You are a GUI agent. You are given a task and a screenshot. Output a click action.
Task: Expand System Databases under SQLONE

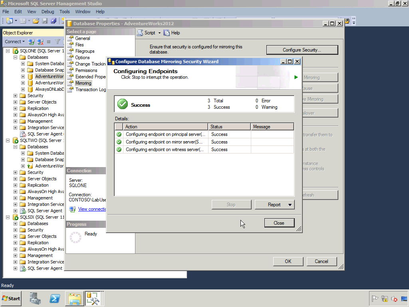(23, 64)
